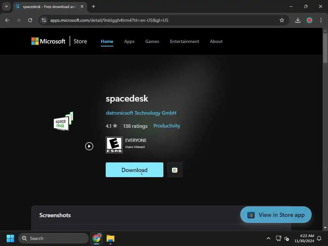Click the Store app icon button next to Download

point(175,170)
